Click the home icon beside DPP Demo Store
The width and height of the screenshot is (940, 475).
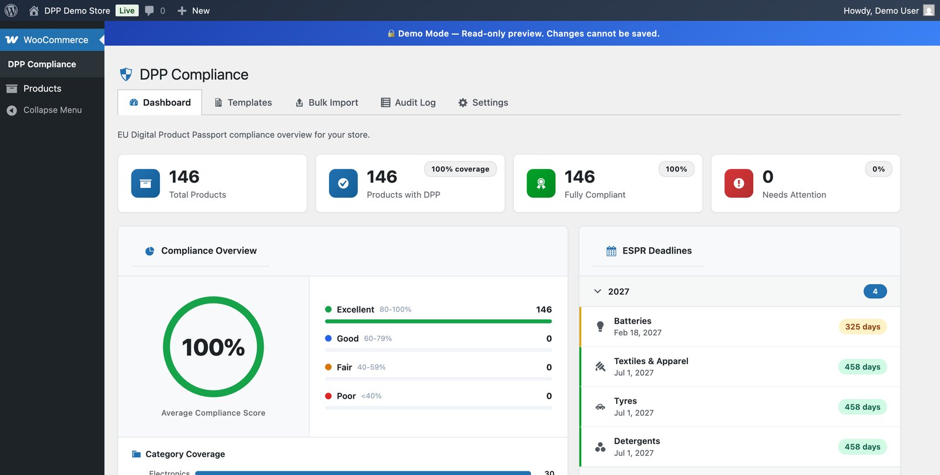pyautogui.click(x=33, y=11)
